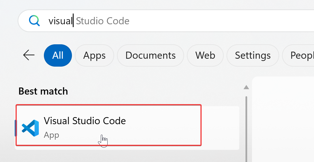The width and height of the screenshot is (314, 162).
Task: Click the "Best match" section heading
Action: [x=43, y=91]
